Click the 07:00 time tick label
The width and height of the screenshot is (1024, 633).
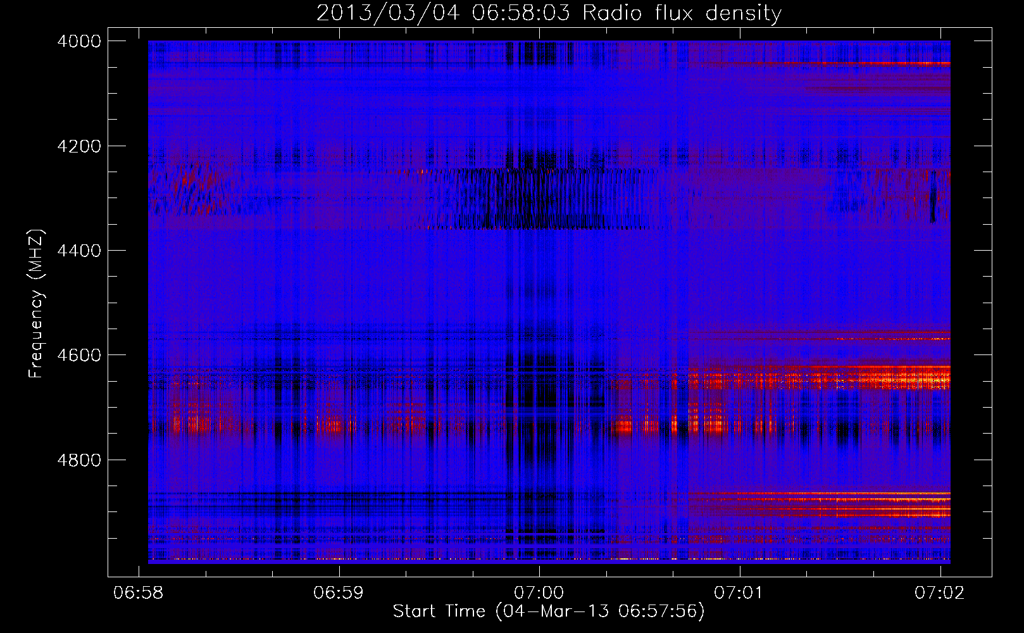click(539, 592)
